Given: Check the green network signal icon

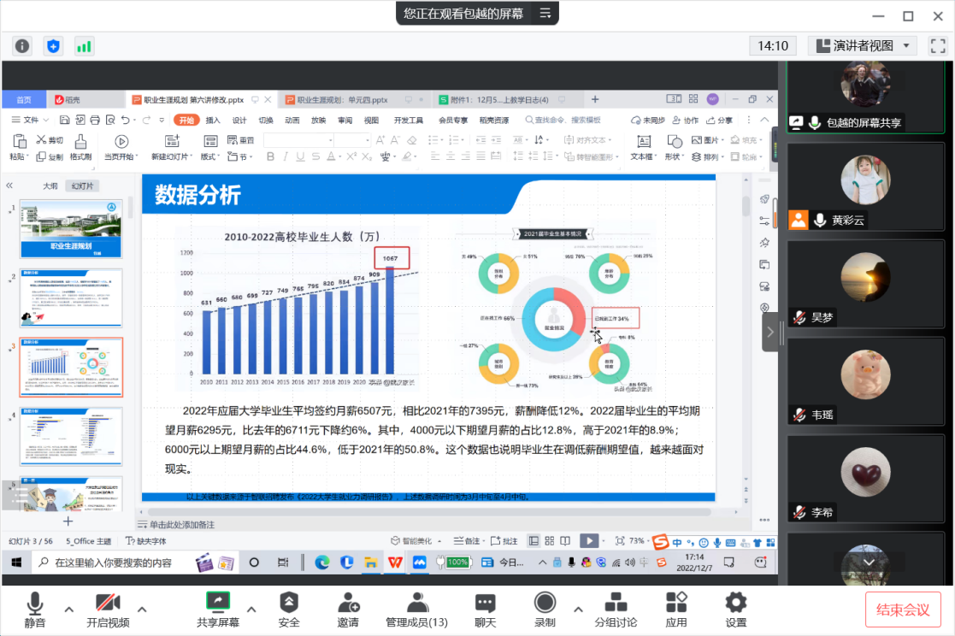Looking at the screenshot, I should tap(84, 46).
